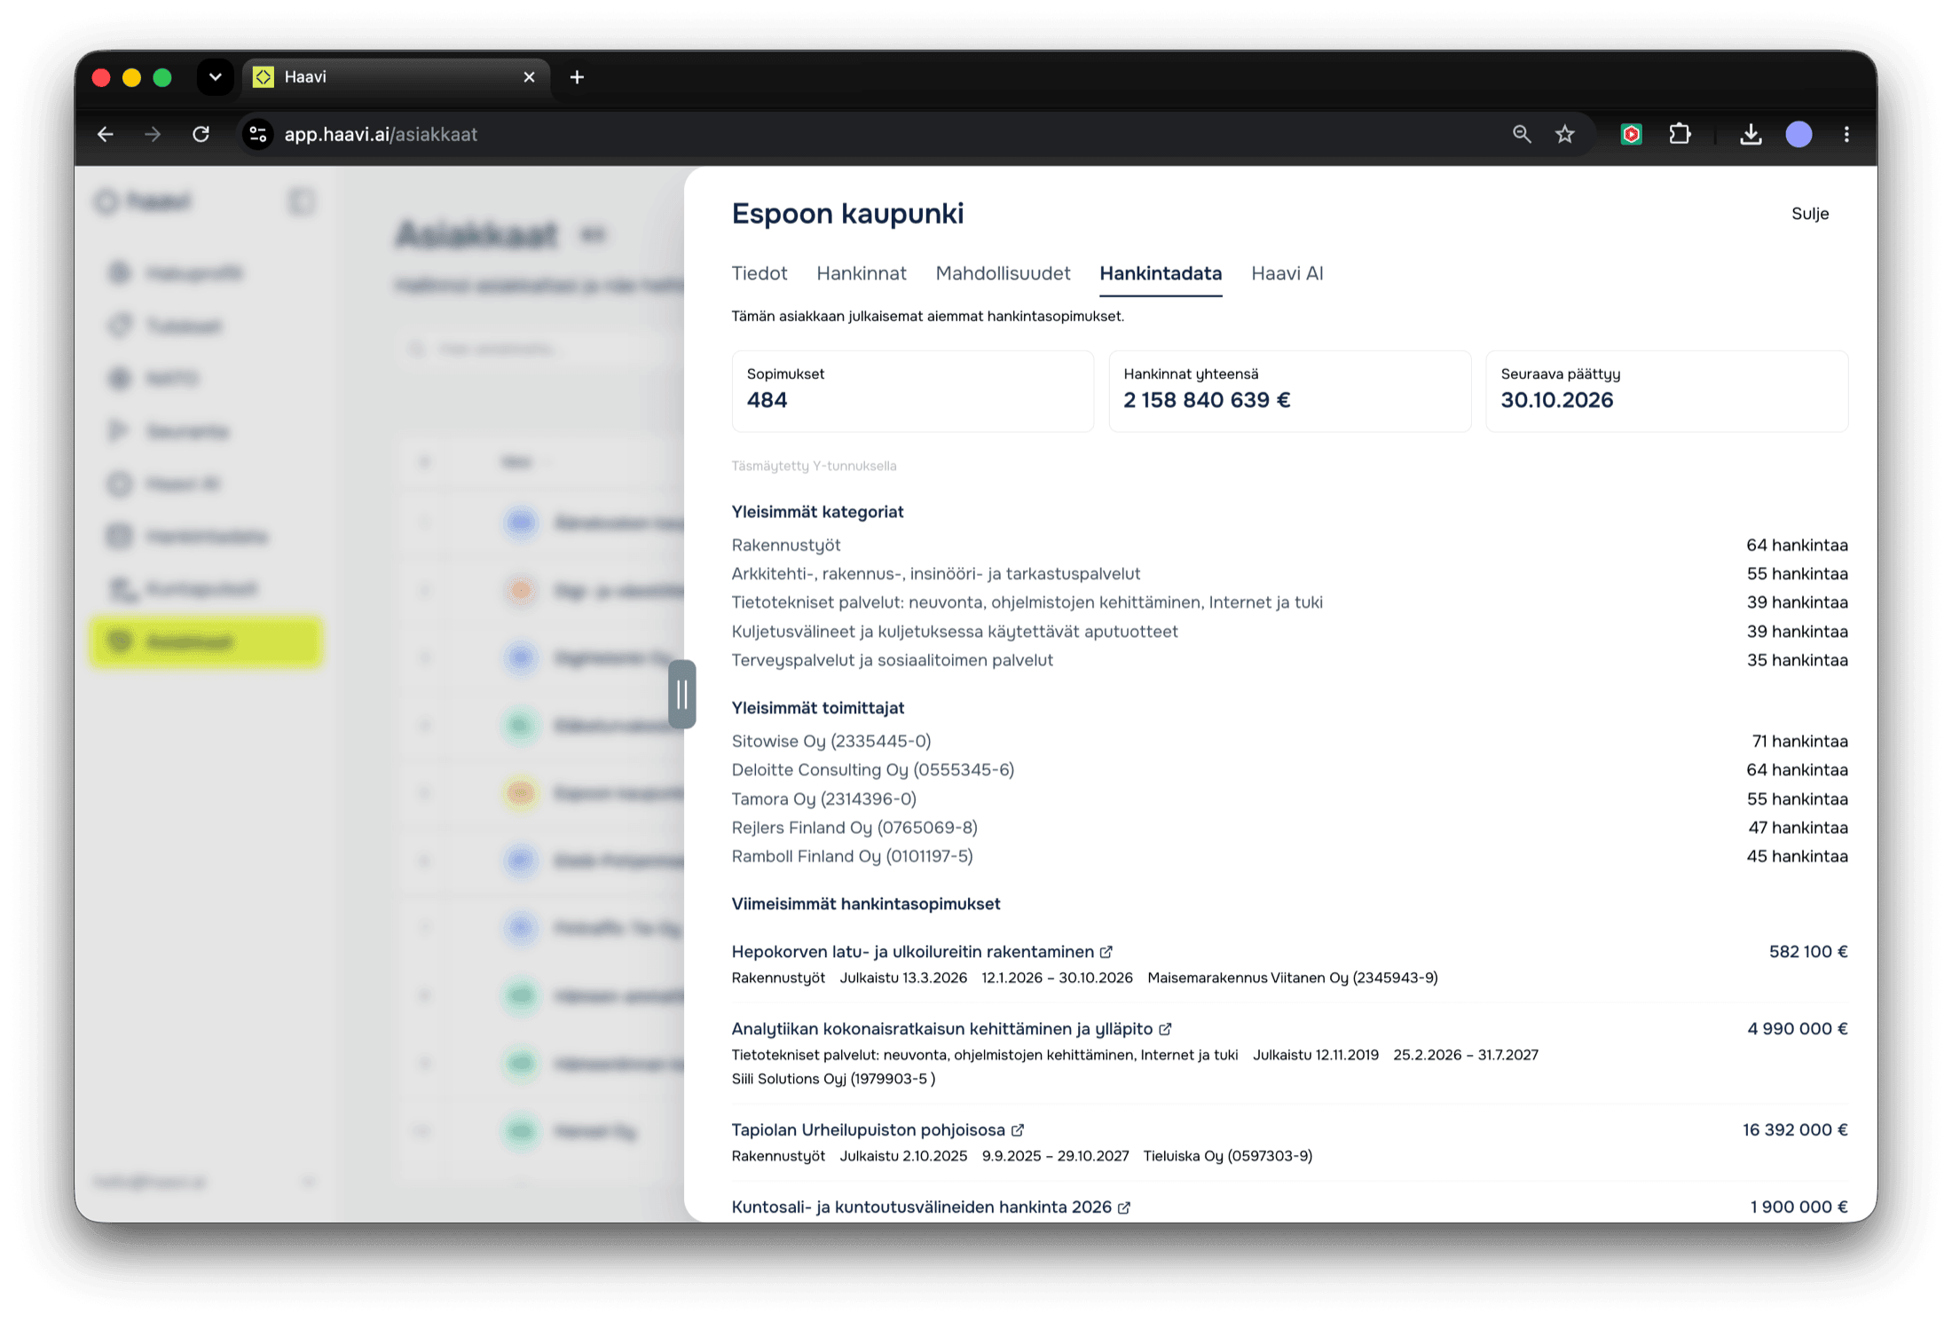Select the Haavi browser tab
Screen dimensions: 1952x1321
click(x=396, y=77)
